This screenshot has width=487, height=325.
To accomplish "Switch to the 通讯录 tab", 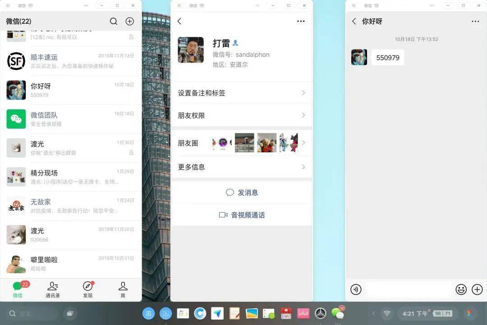I will (53, 289).
